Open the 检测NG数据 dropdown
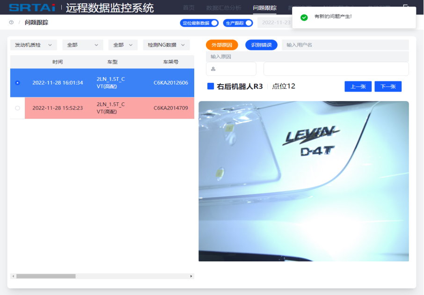The height and width of the screenshot is (295, 424). (x=166, y=45)
